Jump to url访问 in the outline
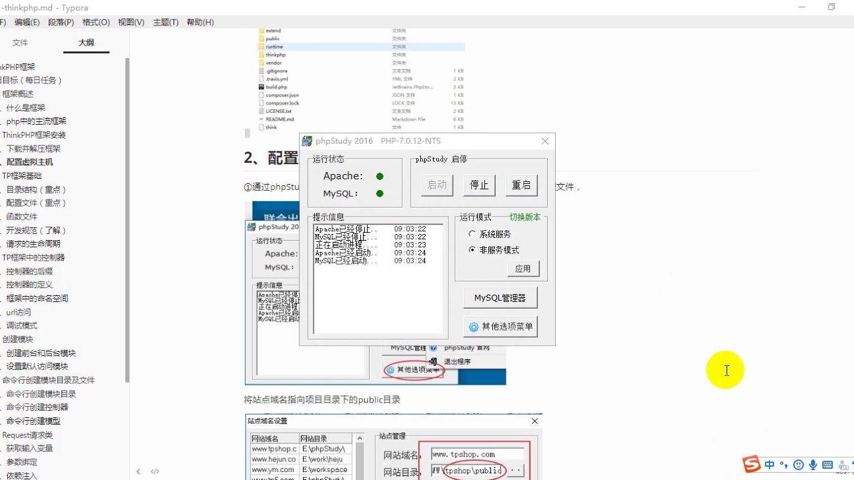Viewport: 854px width, 480px height. 19,312
